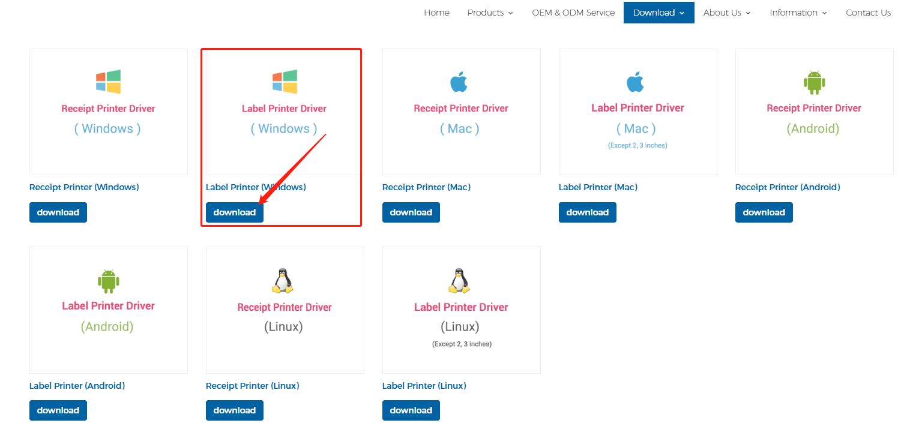Click Linux penguin on Label Printer Driver card
Image resolution: width=898 pixels, height=435 pixels.
459,281
